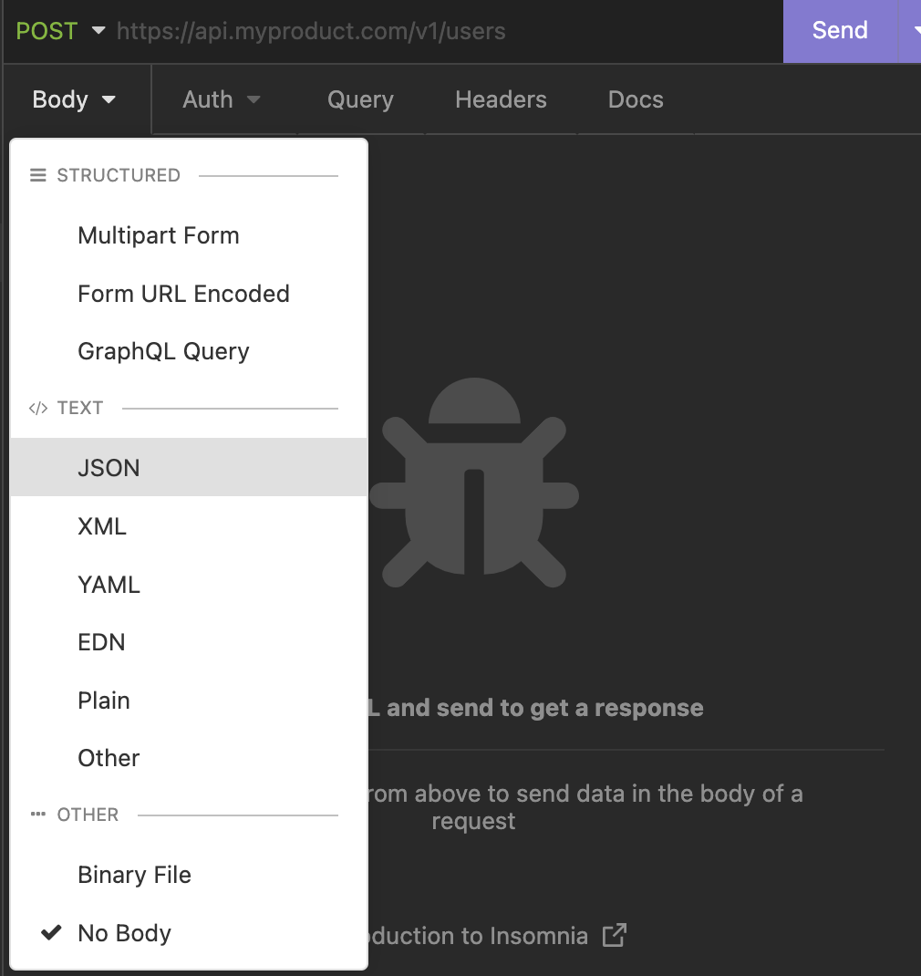Open the POST method dropdown
This screenshot has height=976, width=921.
click(60, 31)
